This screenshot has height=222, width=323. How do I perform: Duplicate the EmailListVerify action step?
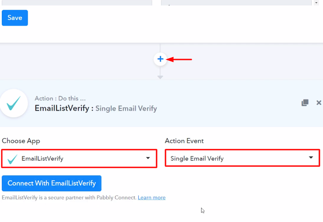305,103
